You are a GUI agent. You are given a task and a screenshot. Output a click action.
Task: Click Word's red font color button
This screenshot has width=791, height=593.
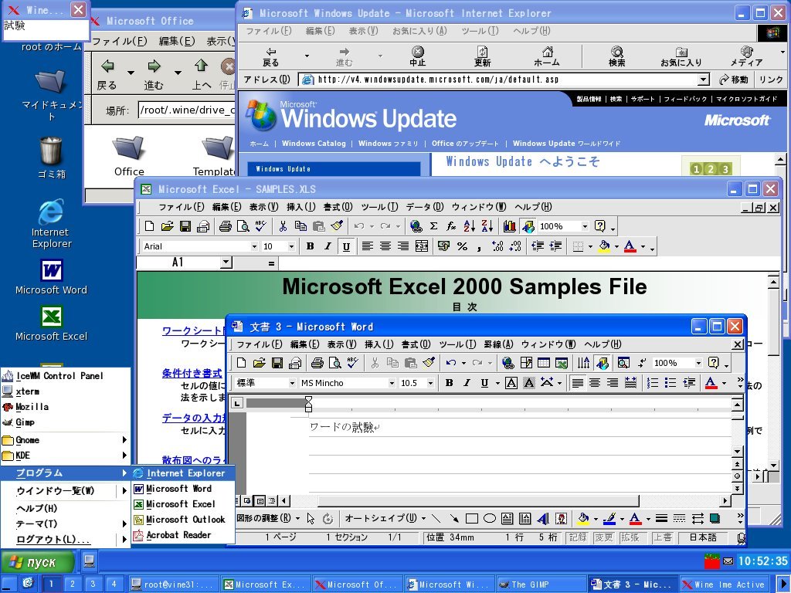click(711, 383)
